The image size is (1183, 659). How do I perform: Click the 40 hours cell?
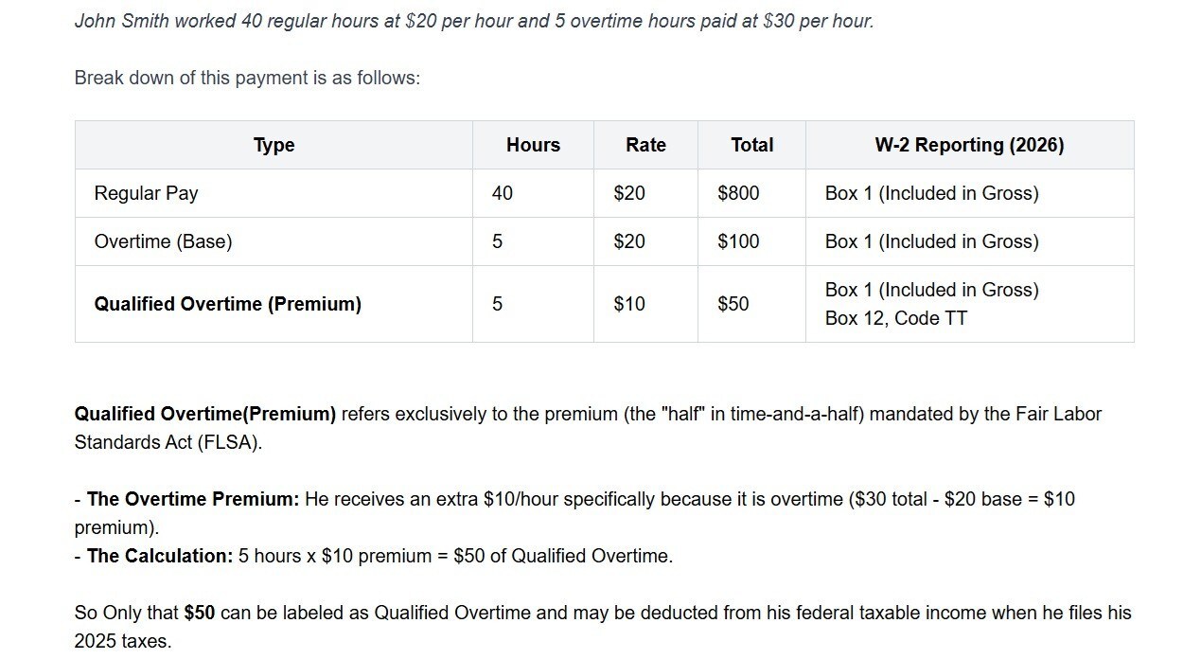click(503, 193)
